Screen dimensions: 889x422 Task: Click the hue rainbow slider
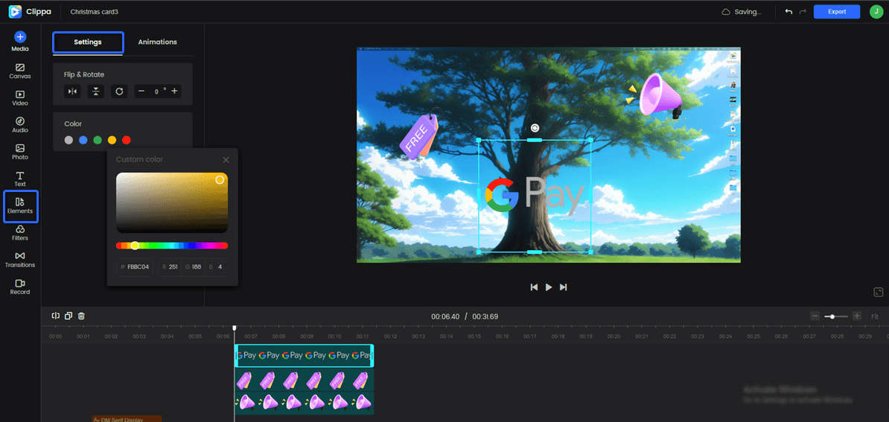(172, 246)
